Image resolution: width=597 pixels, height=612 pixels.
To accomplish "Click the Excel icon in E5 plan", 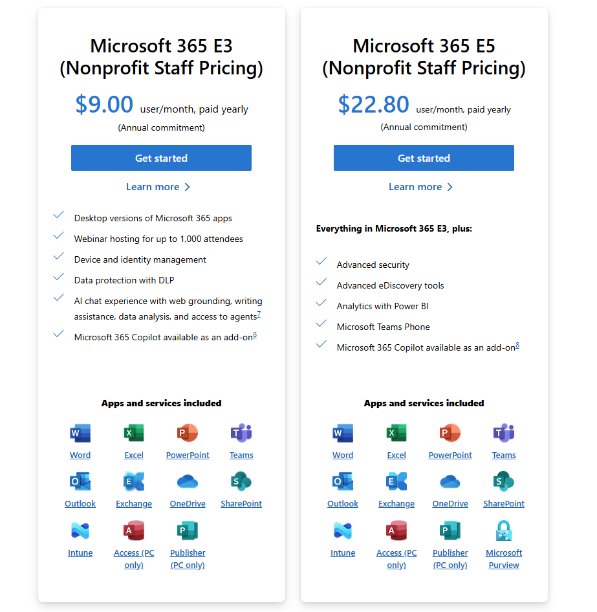I will coord(396,433).
